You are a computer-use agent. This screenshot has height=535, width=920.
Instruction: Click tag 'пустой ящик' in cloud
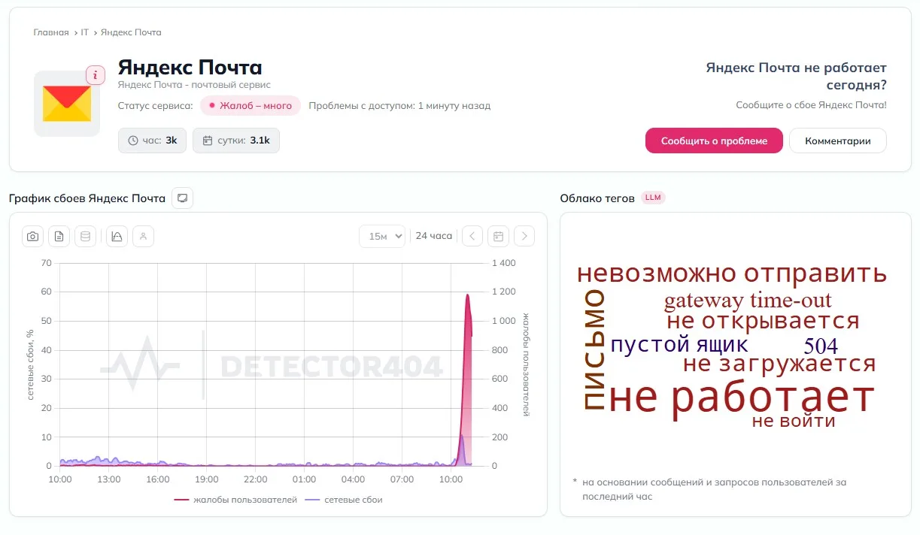[x=679, y=345]
